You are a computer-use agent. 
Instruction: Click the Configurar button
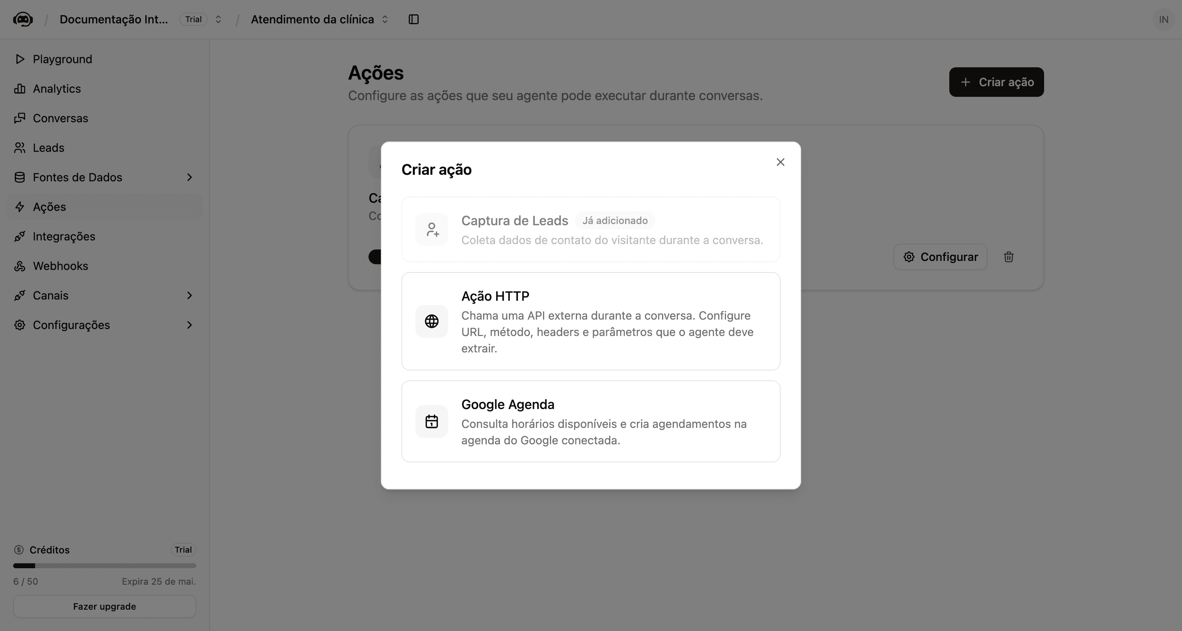pos(940,257)
